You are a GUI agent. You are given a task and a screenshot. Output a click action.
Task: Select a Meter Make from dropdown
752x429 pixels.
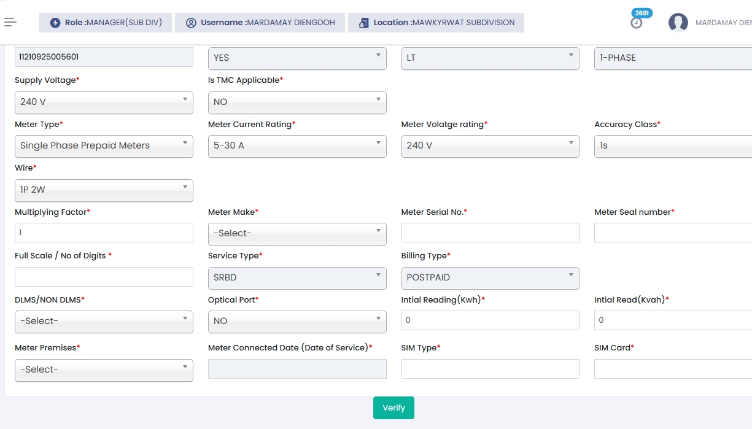click(297, 233)
